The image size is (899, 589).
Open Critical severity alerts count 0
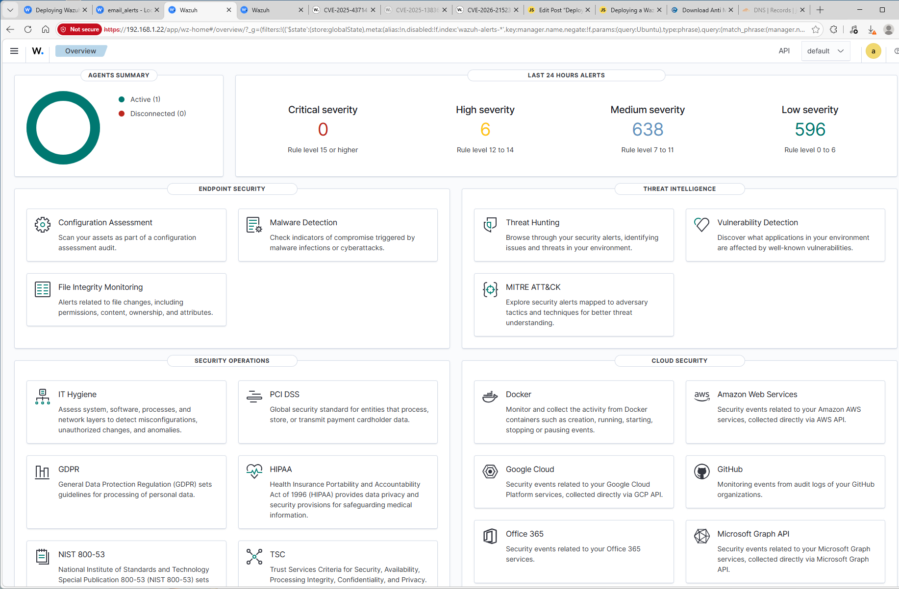pyautogui.click(x=323, y=129)
